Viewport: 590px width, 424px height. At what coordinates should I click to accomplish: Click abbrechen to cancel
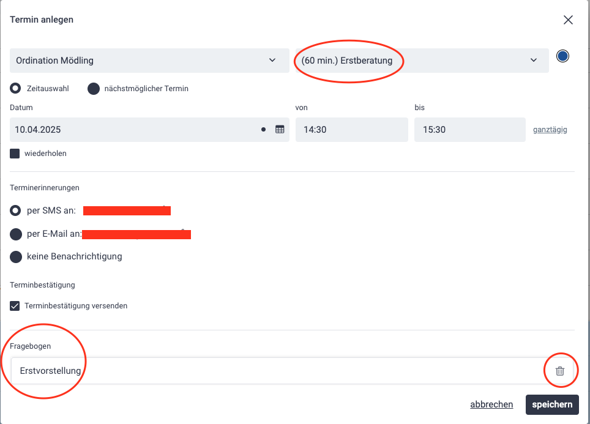point(491,404)
